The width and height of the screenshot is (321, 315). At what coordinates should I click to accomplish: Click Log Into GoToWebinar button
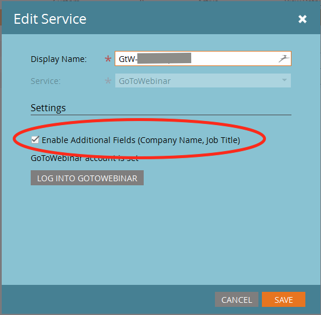pyautogui.click(x=87, y=178)
